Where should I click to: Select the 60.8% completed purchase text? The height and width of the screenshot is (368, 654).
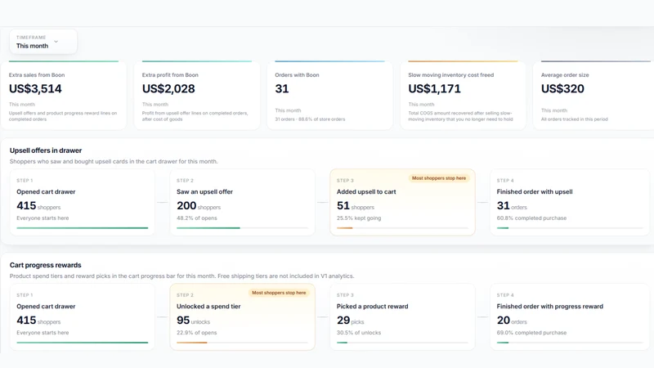click(x=531, y=218)
